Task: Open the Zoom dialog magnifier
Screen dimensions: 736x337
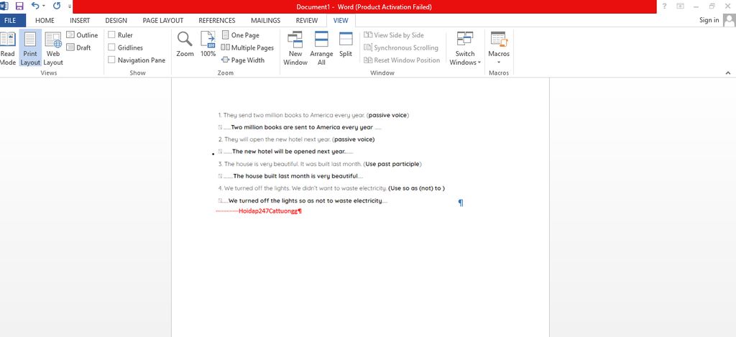Action: tap(185, 45)
